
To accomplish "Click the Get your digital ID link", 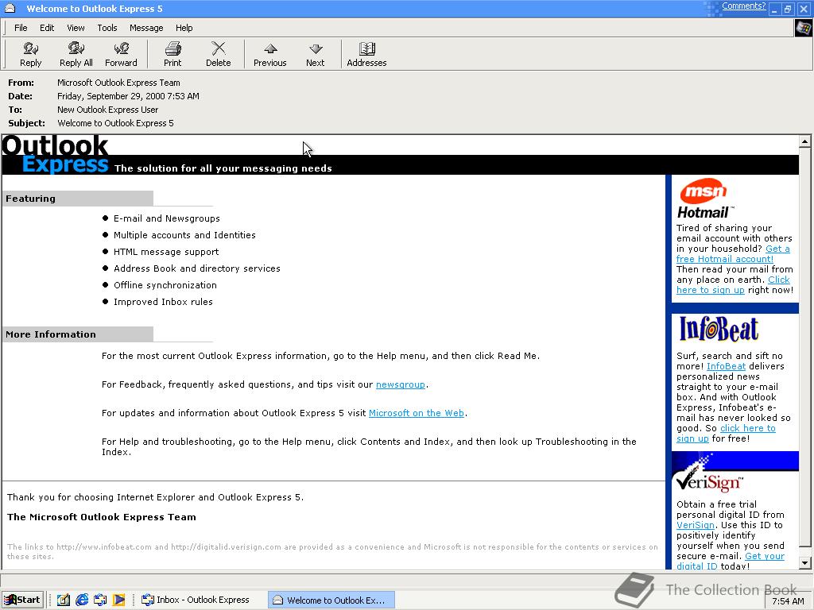I will [764, 556].
